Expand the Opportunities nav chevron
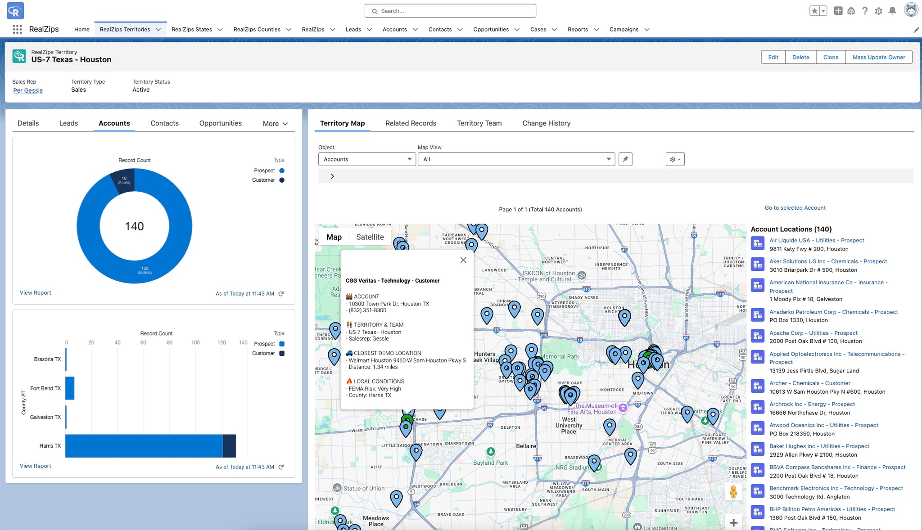The width and height of the screenshot is (922, 530). [517, 30]
